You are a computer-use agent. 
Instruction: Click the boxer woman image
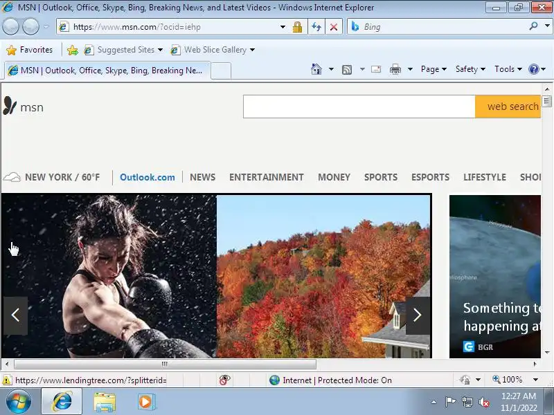[109, 276]
